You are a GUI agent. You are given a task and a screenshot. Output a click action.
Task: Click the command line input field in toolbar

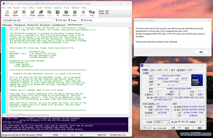43,20
